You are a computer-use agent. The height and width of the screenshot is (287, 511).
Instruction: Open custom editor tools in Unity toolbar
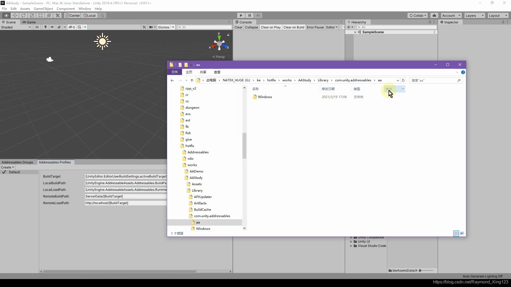pos(57,15)
